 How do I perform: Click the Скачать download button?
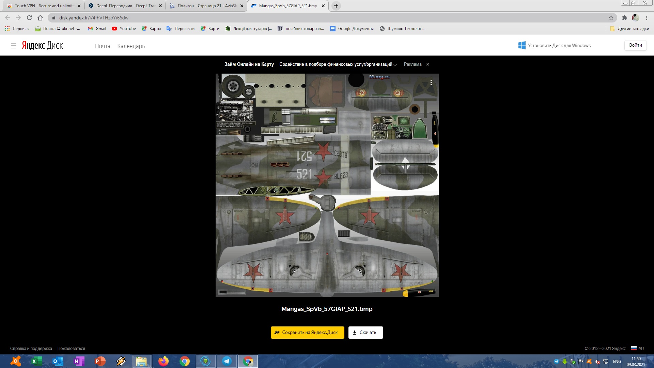[366, 333]
